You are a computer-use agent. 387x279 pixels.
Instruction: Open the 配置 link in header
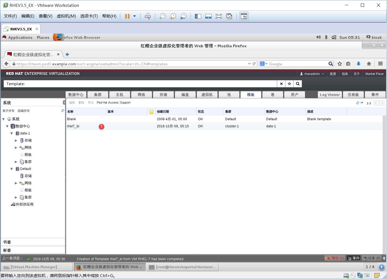pyautogui.click(x=333, y=74)
